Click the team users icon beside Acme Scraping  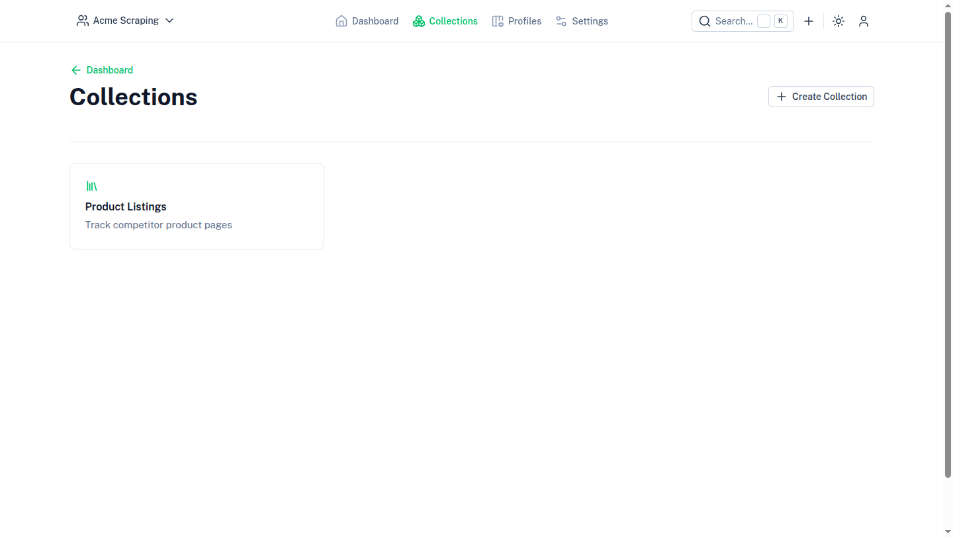point(83,21)
